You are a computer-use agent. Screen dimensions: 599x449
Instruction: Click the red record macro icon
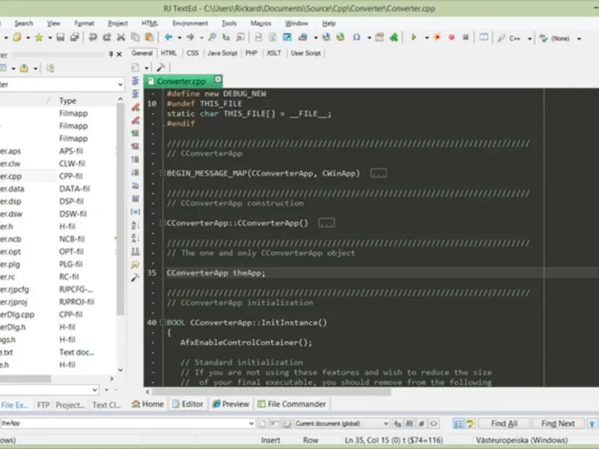click(x=451, y=37)
